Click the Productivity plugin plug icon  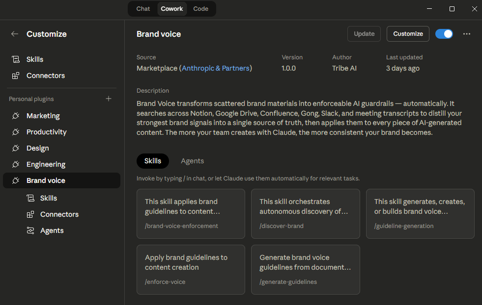coord(16,132)
